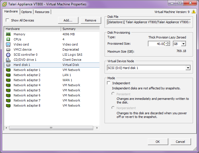Select the VMCI device label
This screenshot has height=153, width=199.
(22, 49)
